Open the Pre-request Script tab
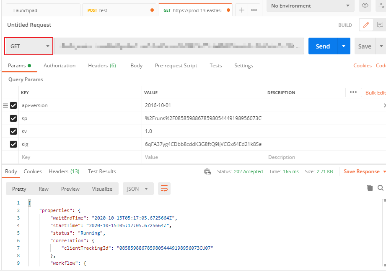386x271 pixels. [176, 66]
